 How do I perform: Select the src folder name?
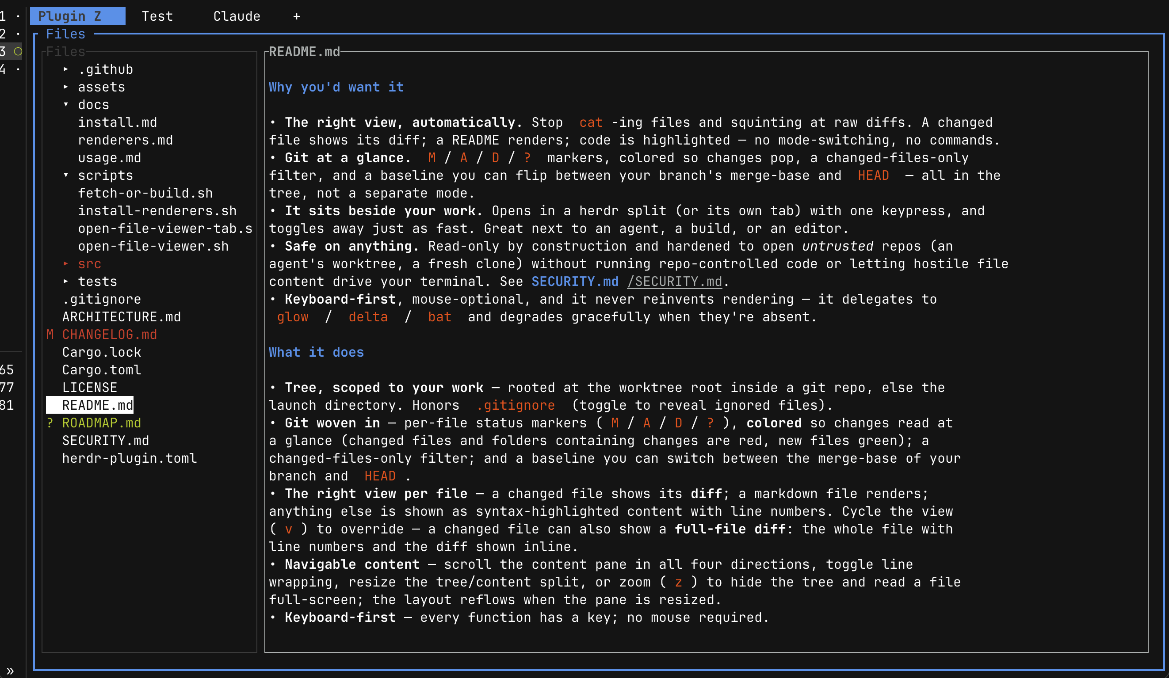(x=89, y=264)
